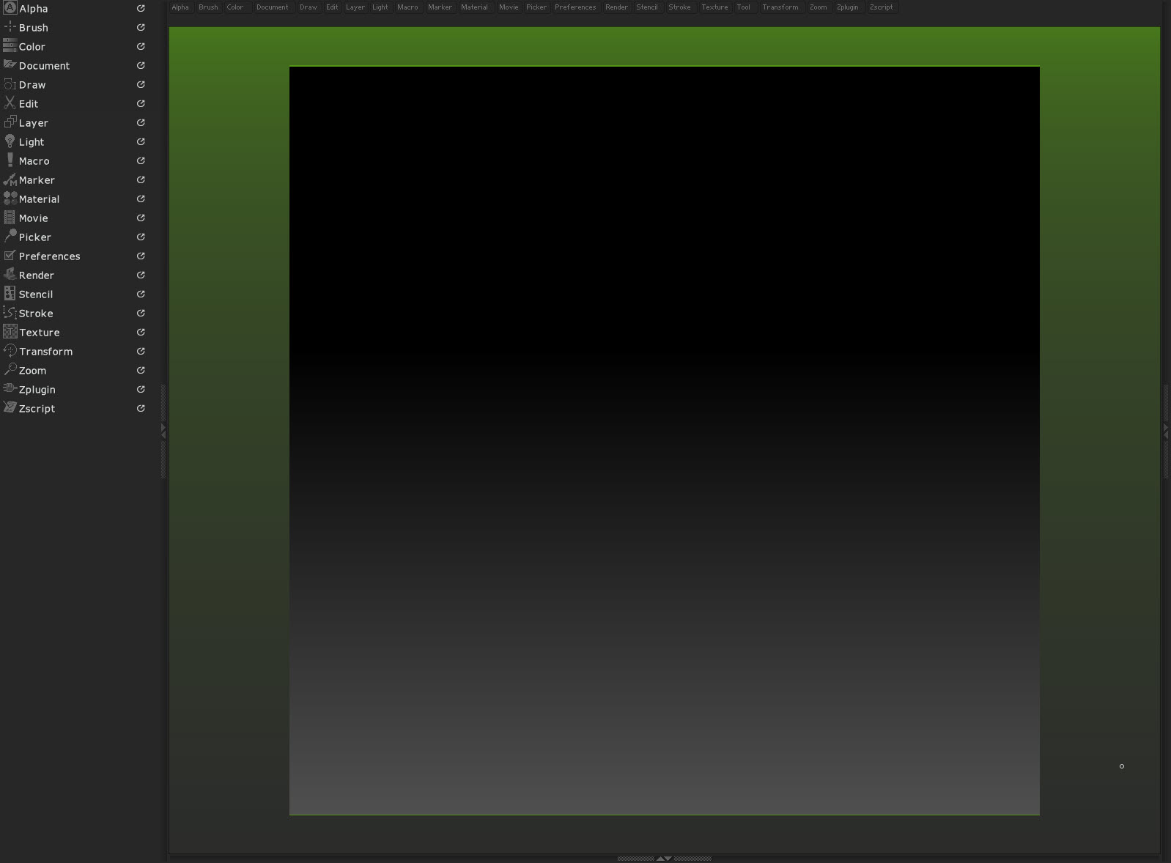This screenshot has width=1171, height=863.
Task: Click circular arrow icon beside Alpha palette
Action: (141, 8)
